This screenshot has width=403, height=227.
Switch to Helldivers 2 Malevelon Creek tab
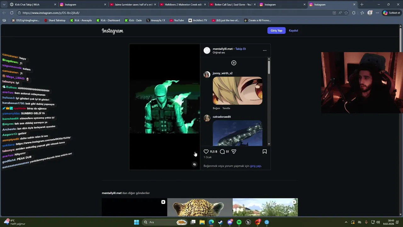point(183,4)
